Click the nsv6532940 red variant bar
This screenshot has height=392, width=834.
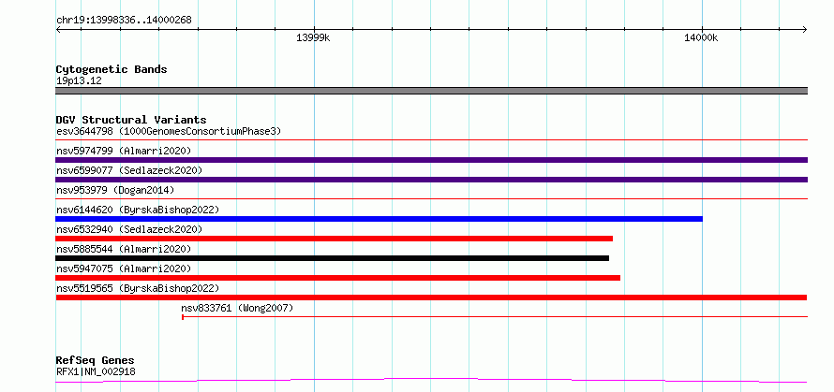tap(334, 239)
